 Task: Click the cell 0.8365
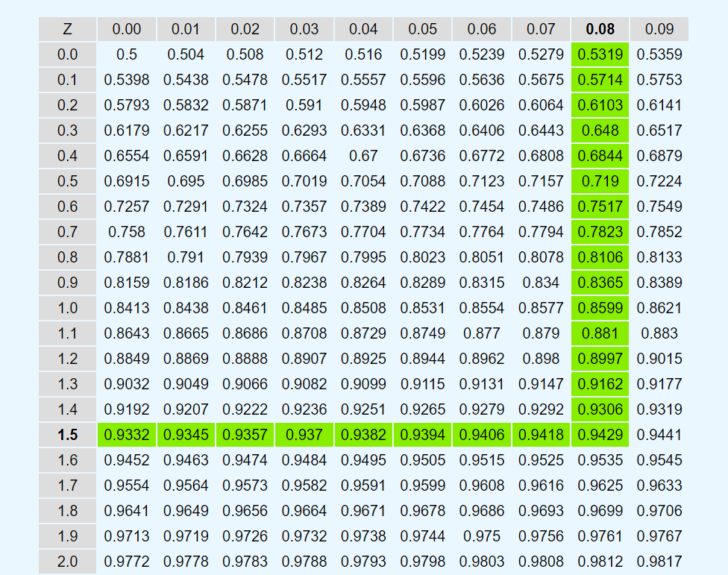pos(600,283)
